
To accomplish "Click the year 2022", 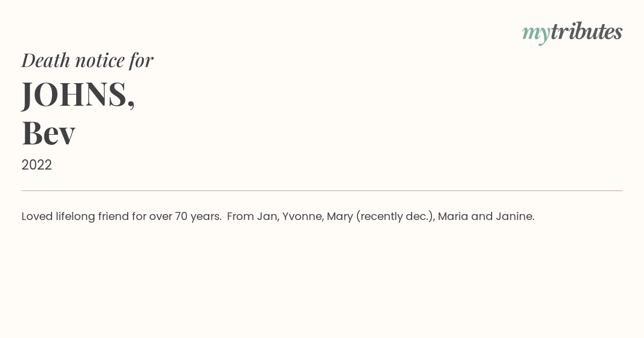I will click(36, 165).
